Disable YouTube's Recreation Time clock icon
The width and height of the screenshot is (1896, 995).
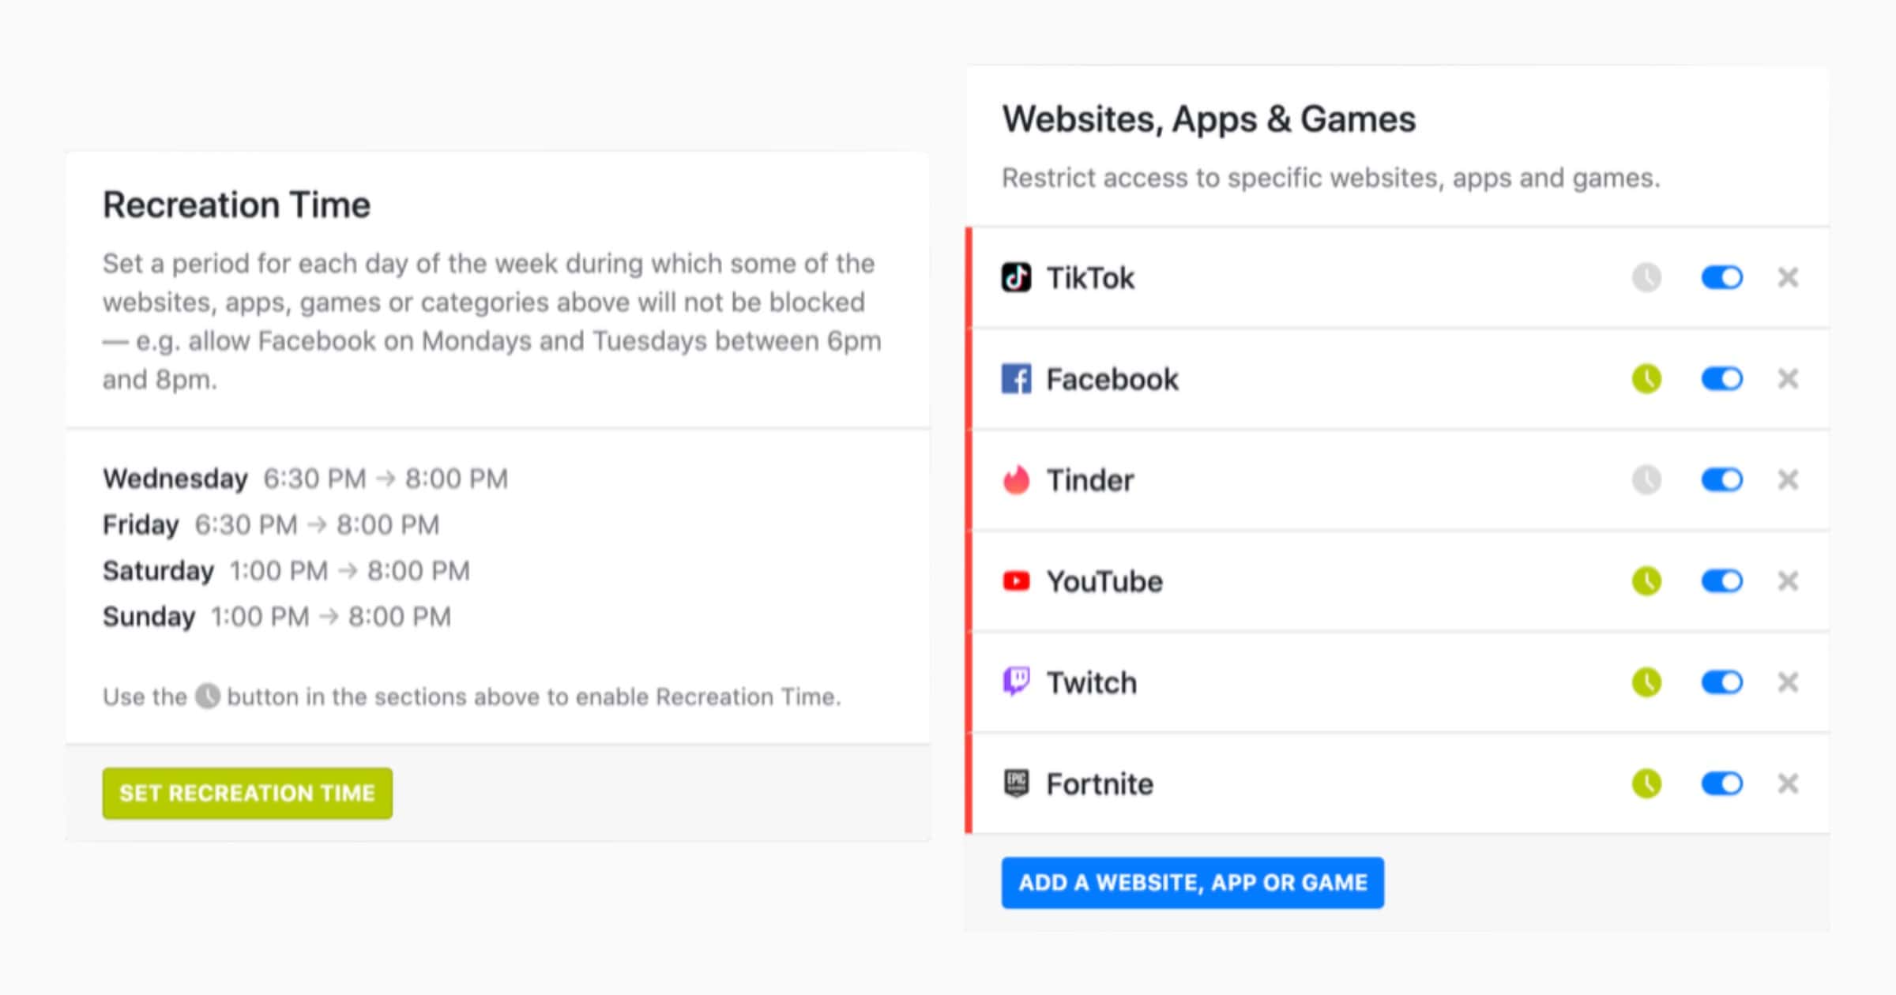tap(1646, 581)
